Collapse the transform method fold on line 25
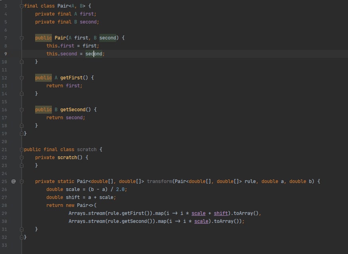Viewport: 348px width, 254px height. 22,181
